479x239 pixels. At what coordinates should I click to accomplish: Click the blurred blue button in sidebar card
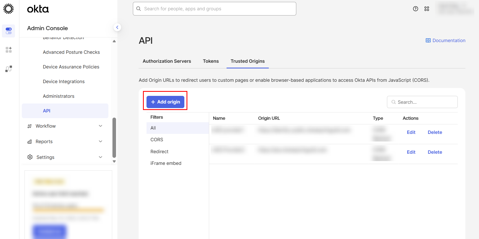50,232
